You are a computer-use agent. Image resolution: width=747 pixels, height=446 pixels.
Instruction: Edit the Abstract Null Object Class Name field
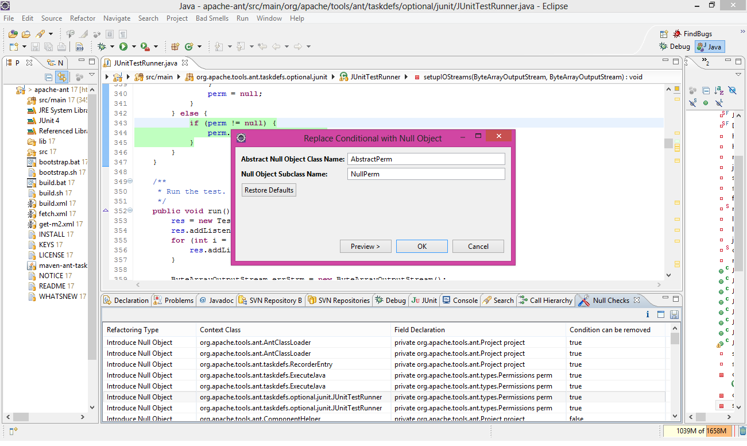click(426, 159)
